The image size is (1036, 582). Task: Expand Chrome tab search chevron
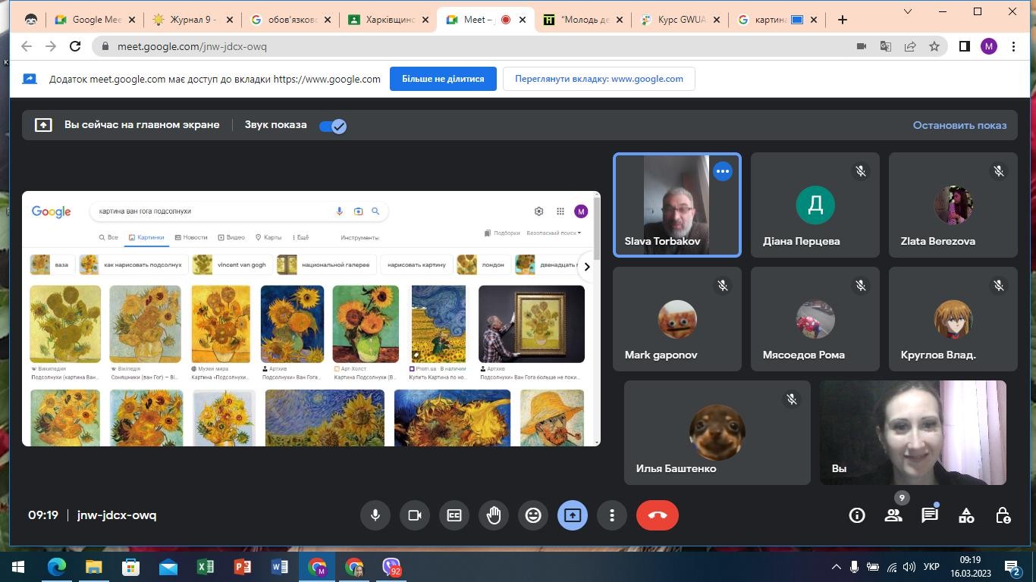click(x=908, y=11)
